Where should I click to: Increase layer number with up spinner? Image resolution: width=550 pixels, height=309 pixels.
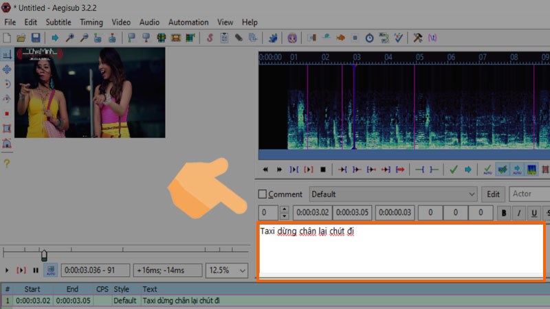click(x=285, y=209)
